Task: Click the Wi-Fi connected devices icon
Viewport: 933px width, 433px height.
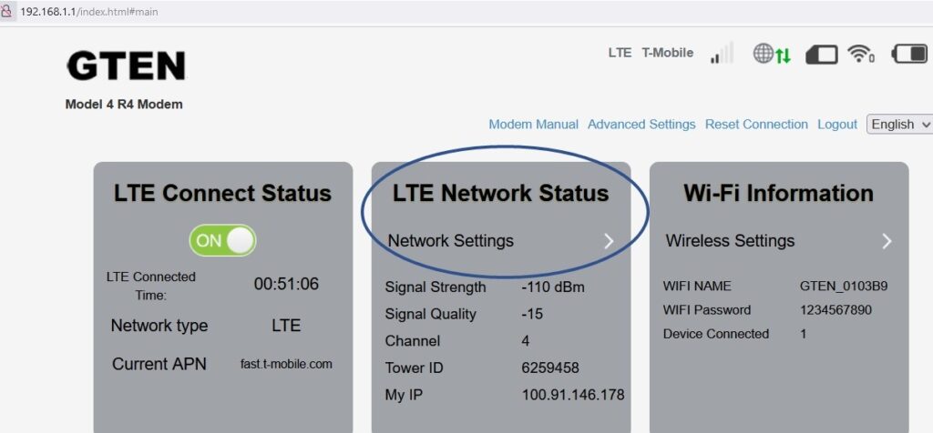Action: tap(860, 54)
